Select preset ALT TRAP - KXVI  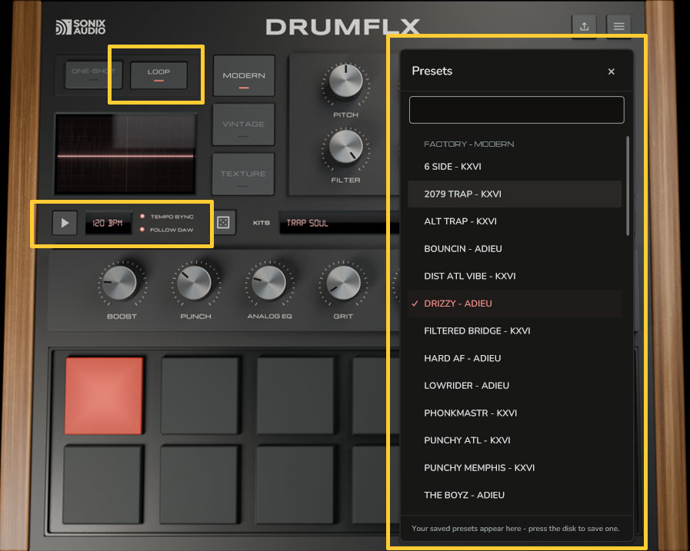[x=515, y=221]
